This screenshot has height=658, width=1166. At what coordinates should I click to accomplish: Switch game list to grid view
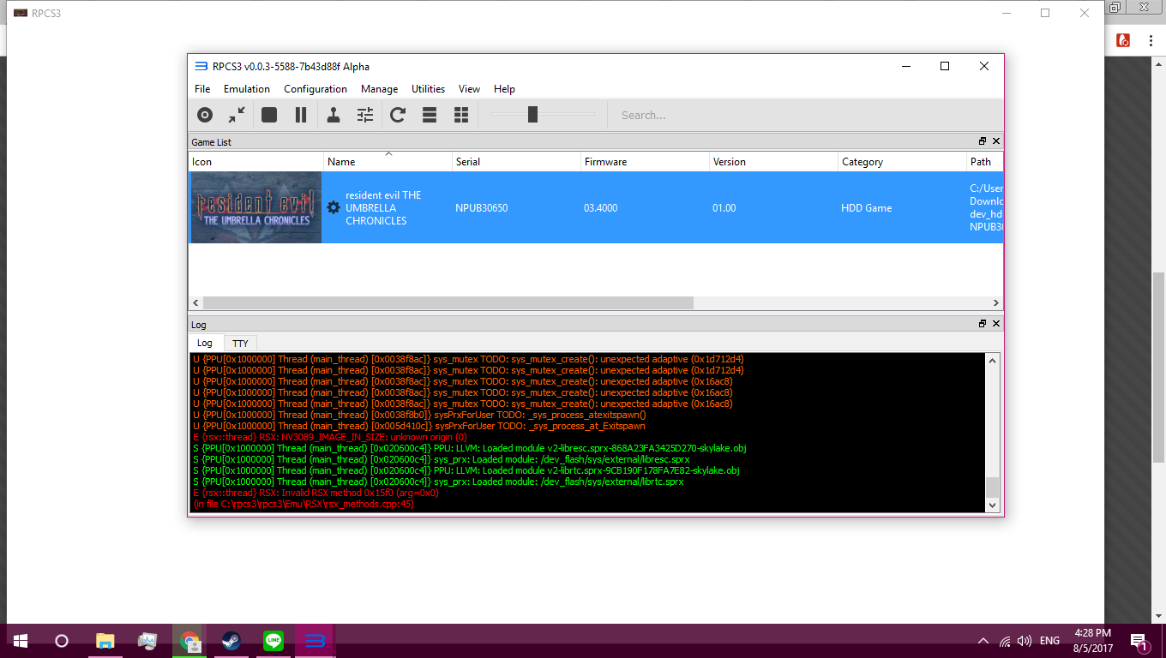[461, 115]
